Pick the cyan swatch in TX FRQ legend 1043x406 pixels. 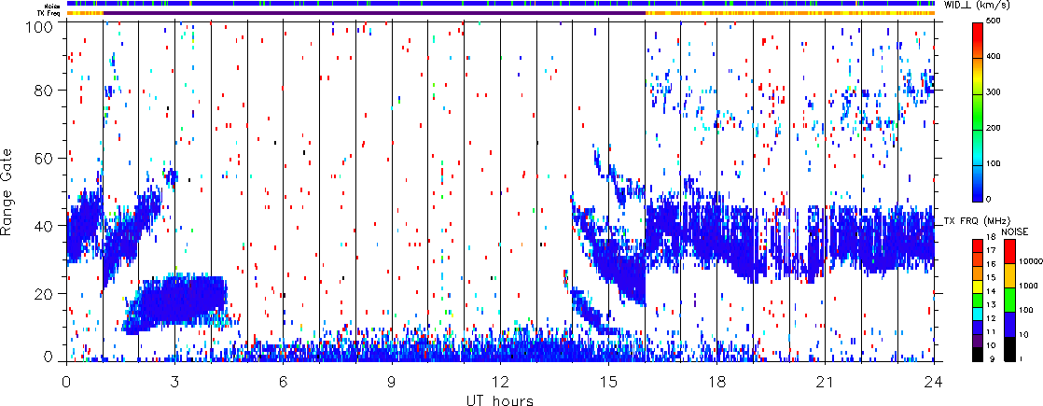tap(977, 315)
